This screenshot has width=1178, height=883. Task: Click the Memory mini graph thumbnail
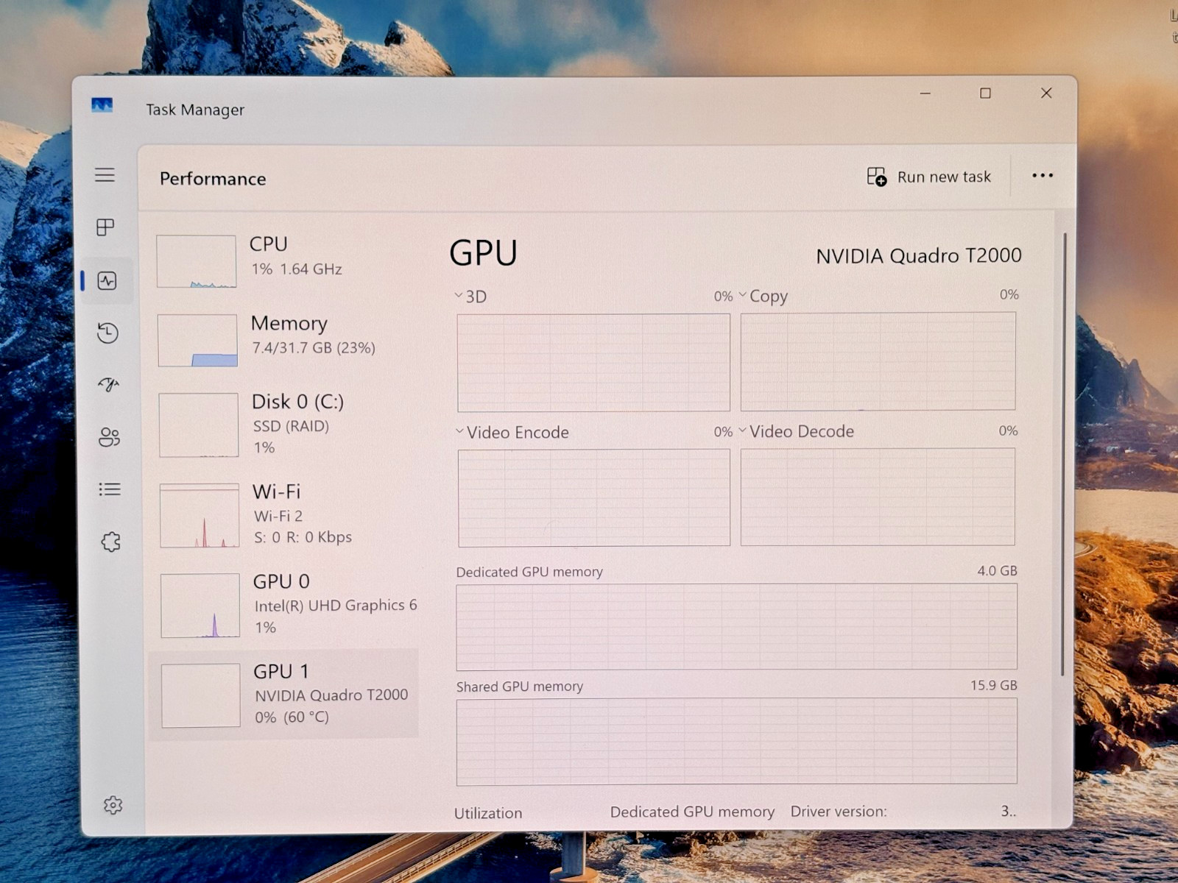(x=197, y=341)
